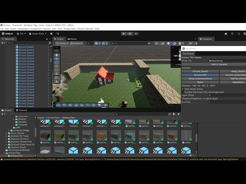This screenshot has width=246, height=184.
Task: Click the Unity 6 logo button
Action: tap(7, 34)
